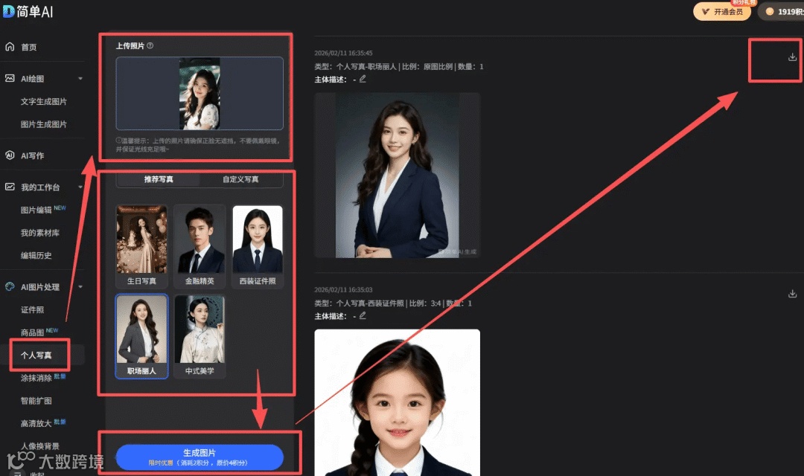Open 人像换背景 in sidebar

coord(40,446)
